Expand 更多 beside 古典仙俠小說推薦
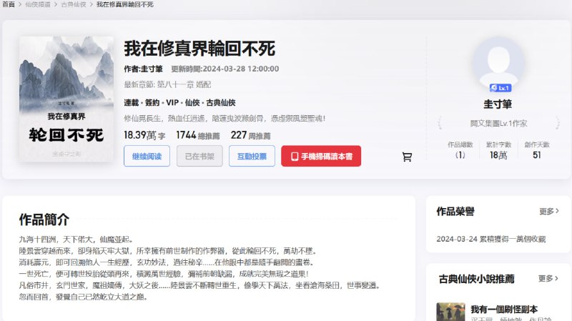 click(548, 279)
